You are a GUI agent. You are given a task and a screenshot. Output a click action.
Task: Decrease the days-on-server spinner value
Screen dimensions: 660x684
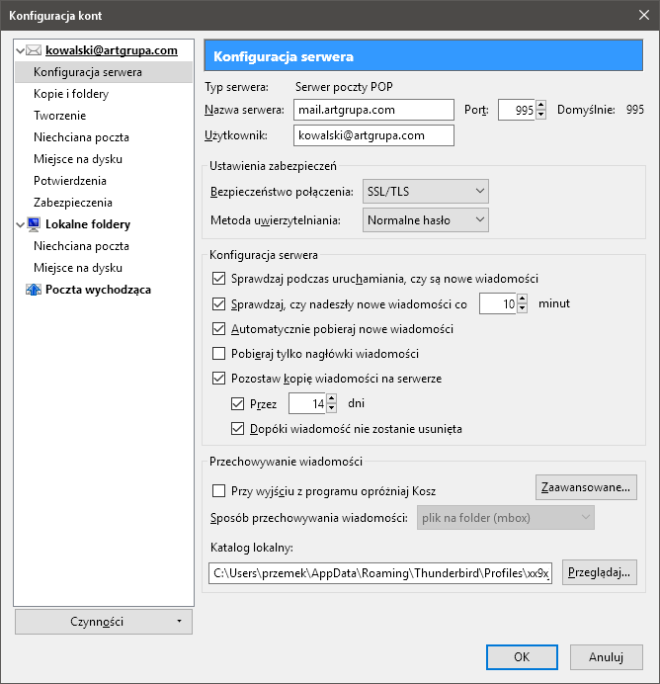click(332, 408)
